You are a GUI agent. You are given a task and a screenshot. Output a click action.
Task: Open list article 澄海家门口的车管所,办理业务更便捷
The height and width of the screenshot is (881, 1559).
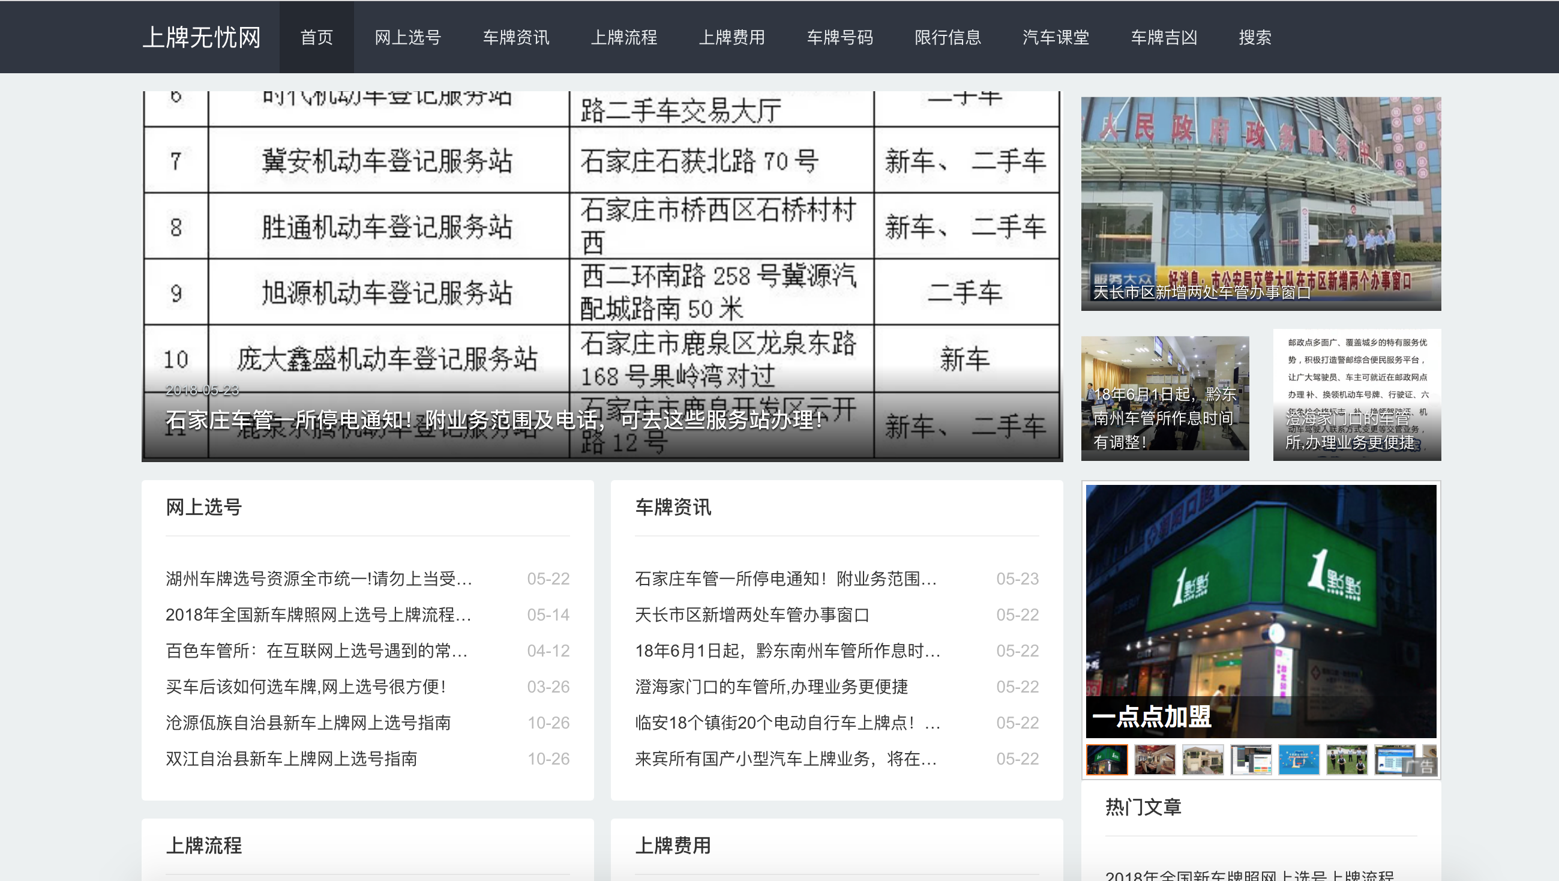click(x=772, y=687)
